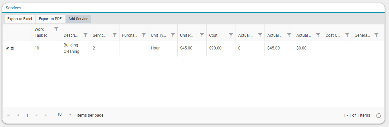Viewport: 389px width, 127px height.
Task: Expand the items per page dropdown
Action: 70,115
